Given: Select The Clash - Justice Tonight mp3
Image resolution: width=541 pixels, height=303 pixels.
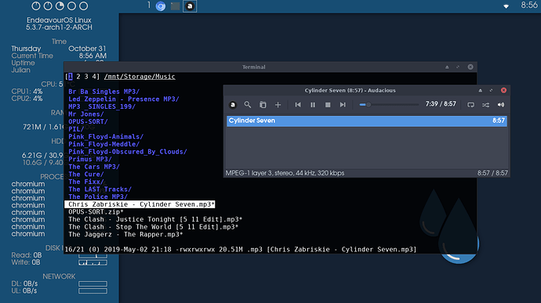Looking at the screenshot, I should (x=155, y=219).
